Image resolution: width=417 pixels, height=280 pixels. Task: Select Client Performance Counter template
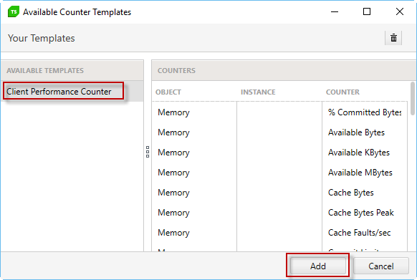point(63,91)
